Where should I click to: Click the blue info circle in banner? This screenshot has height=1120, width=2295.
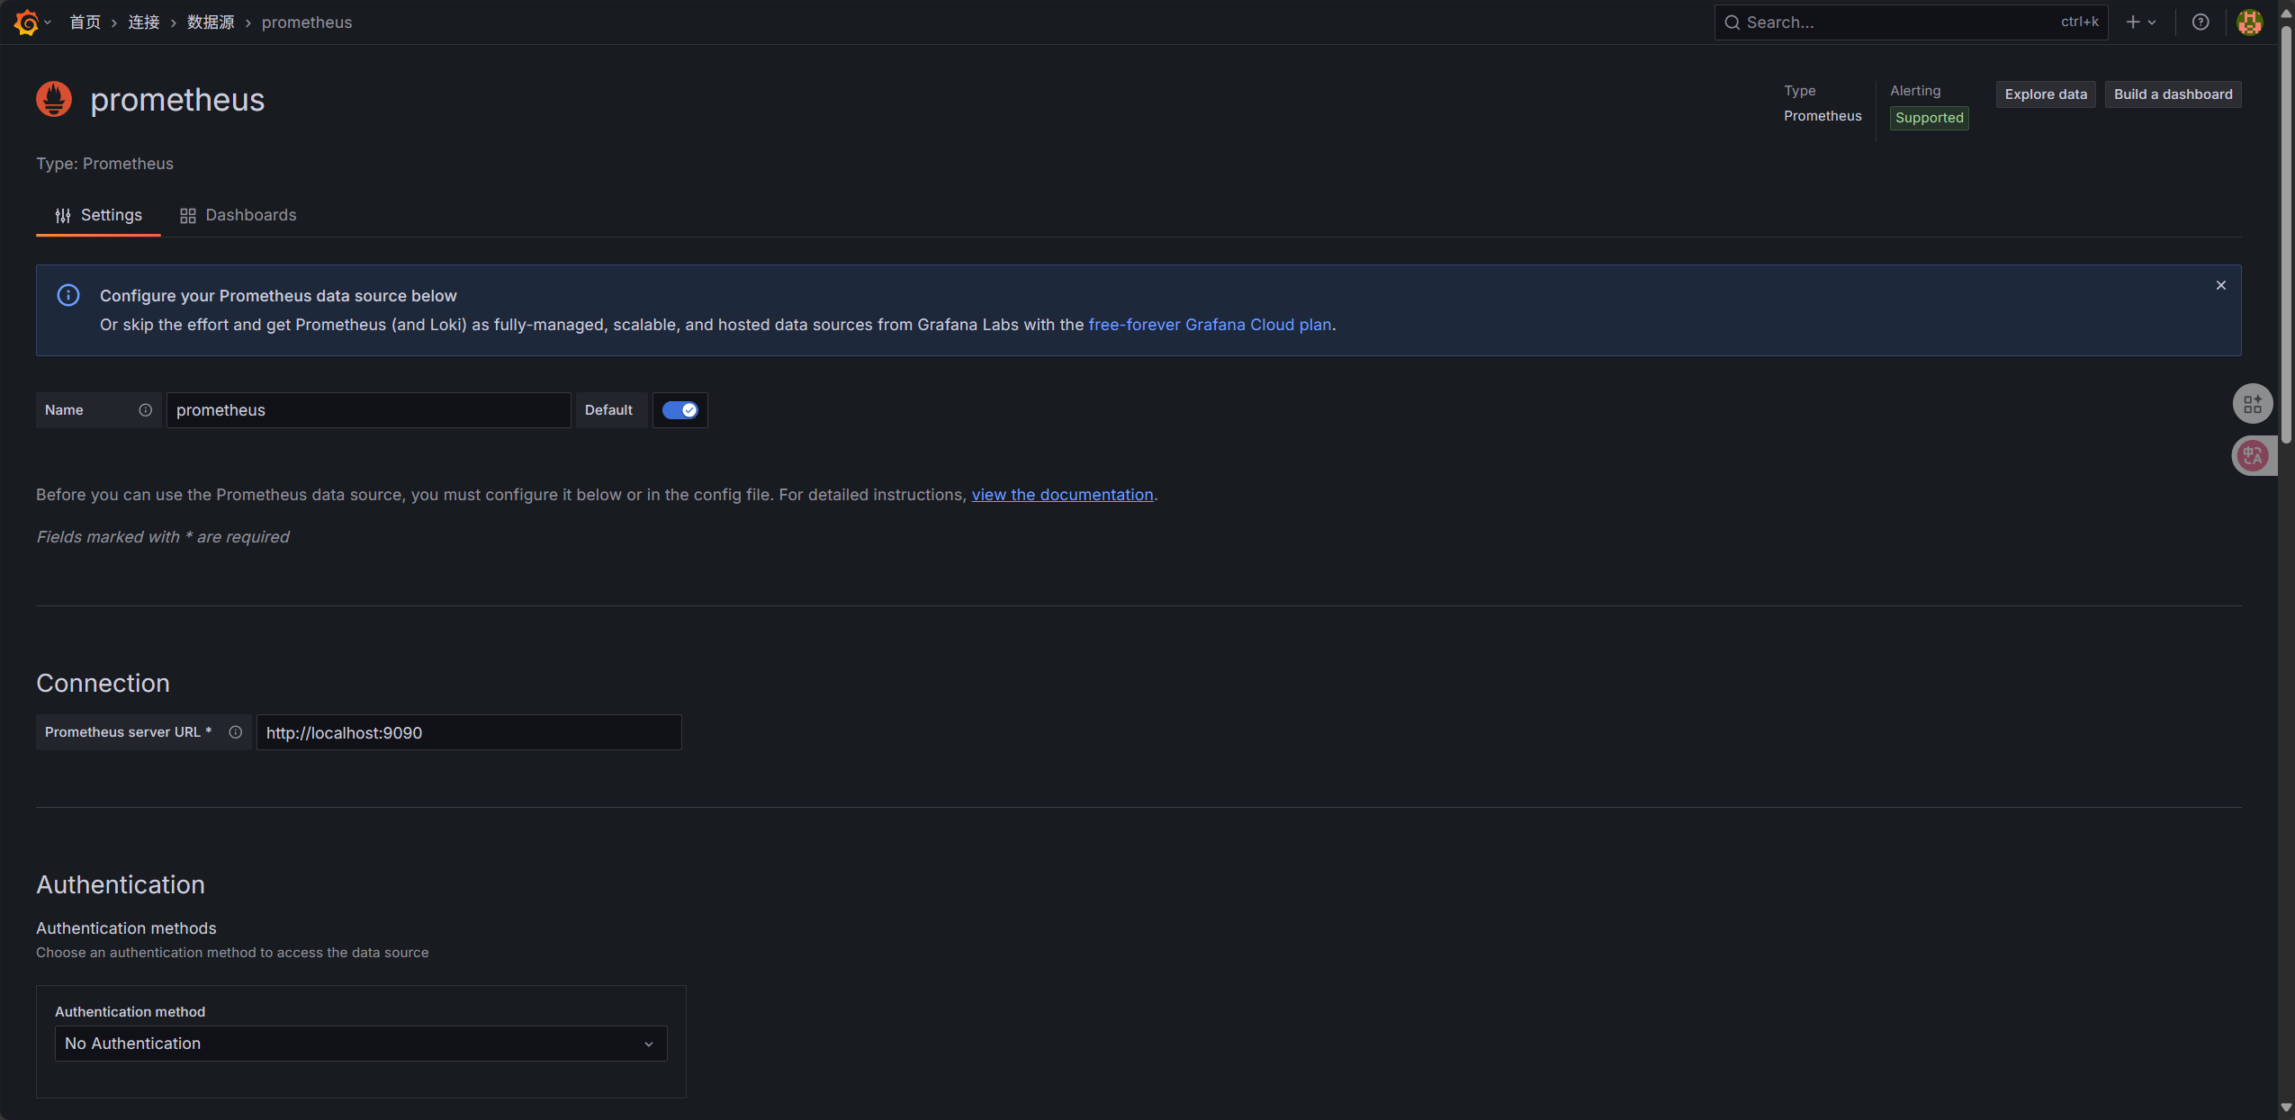pyautogui.click(x=68, y=295)
